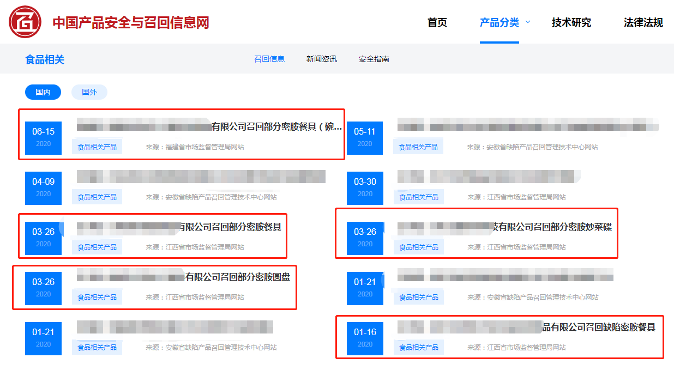Viewport: 674px width, 370px height.
Task: Click 食品相关产品 tag under 05-11 entry
Action: [418, 147]
